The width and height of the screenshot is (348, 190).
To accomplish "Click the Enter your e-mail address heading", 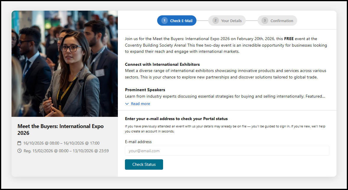I will click(176, 119).
